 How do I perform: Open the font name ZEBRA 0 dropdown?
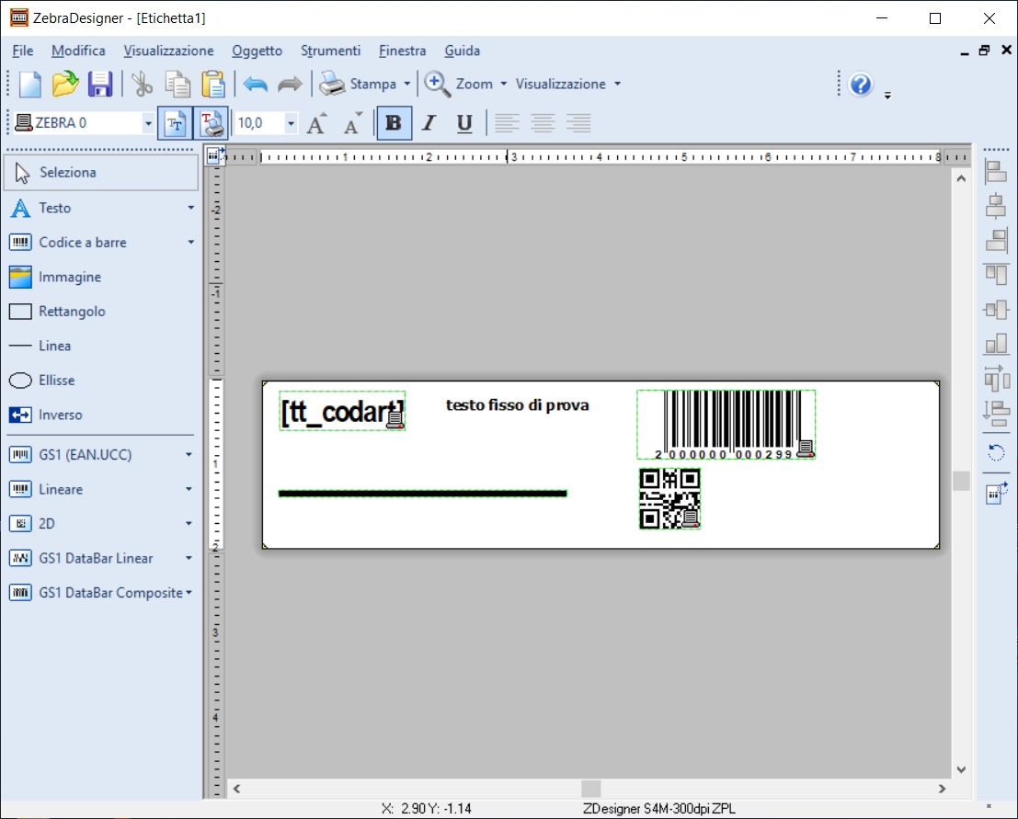tap(148, 123)
